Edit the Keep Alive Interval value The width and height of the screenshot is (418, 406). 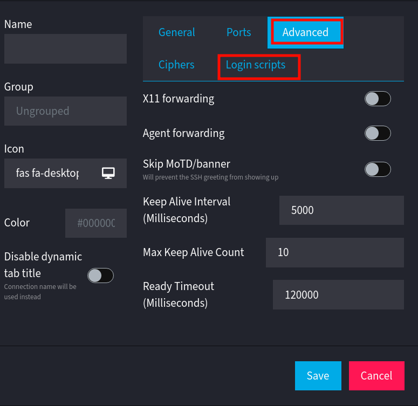[341, 210]
